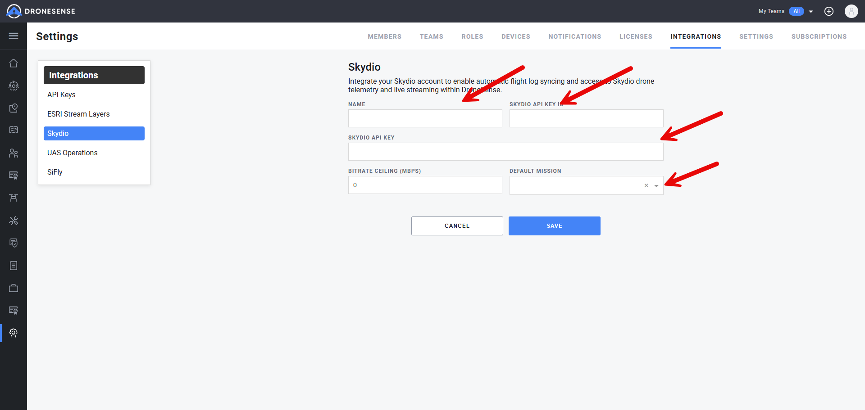Click the plus circle add icon
Screen dimensions: 865x410
click(829, 11)
